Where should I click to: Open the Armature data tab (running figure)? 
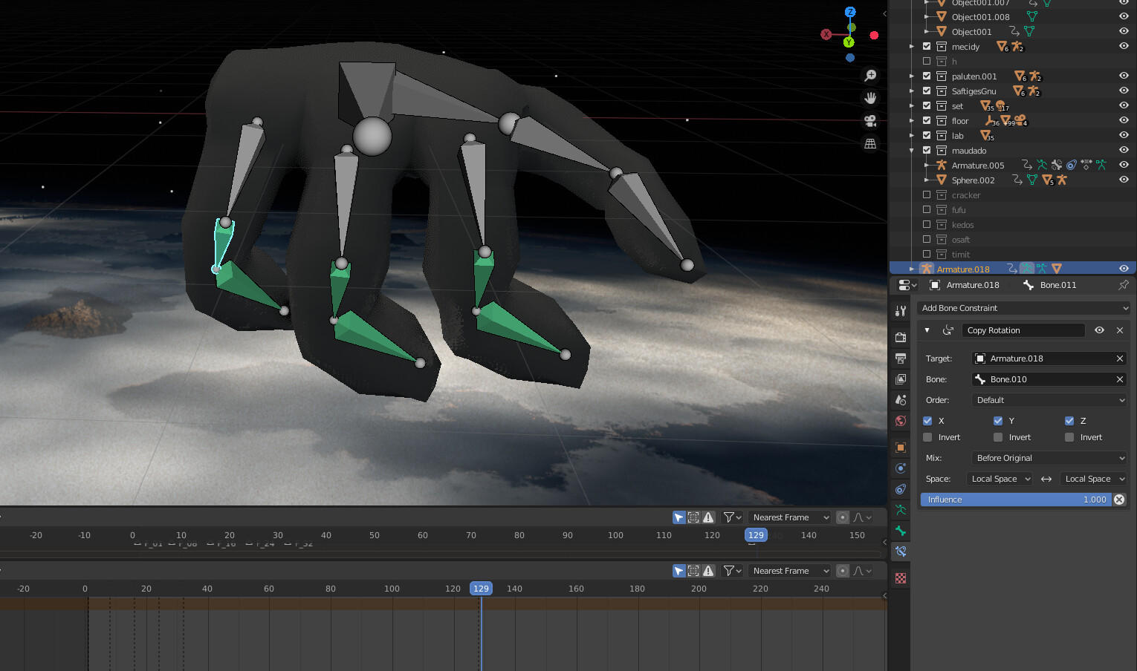(901, 510)
